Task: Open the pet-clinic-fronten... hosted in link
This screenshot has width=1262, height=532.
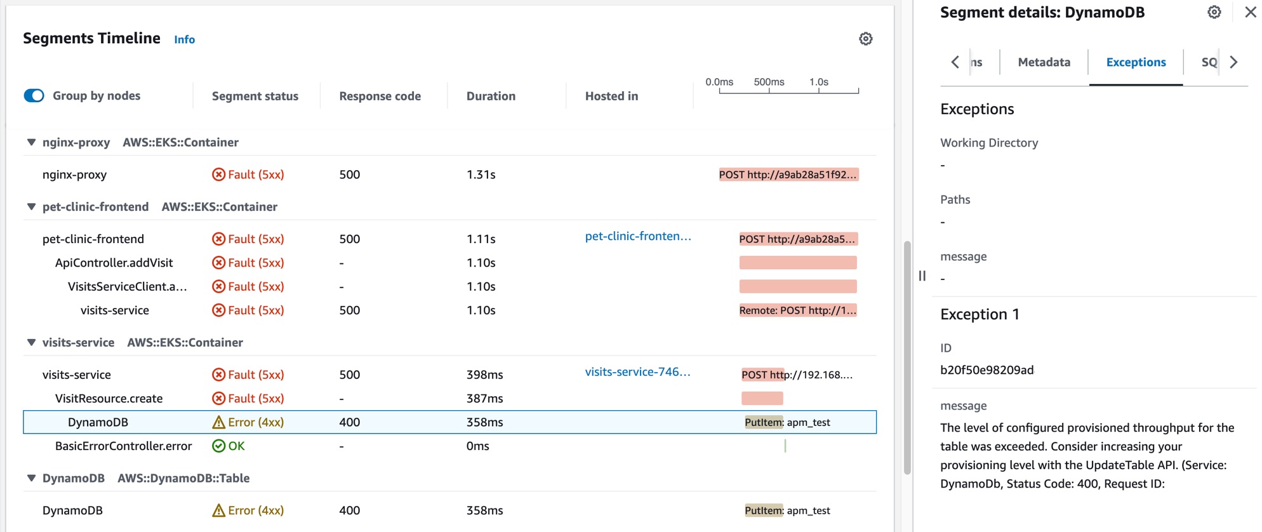Action: click(x=637, y=236)
